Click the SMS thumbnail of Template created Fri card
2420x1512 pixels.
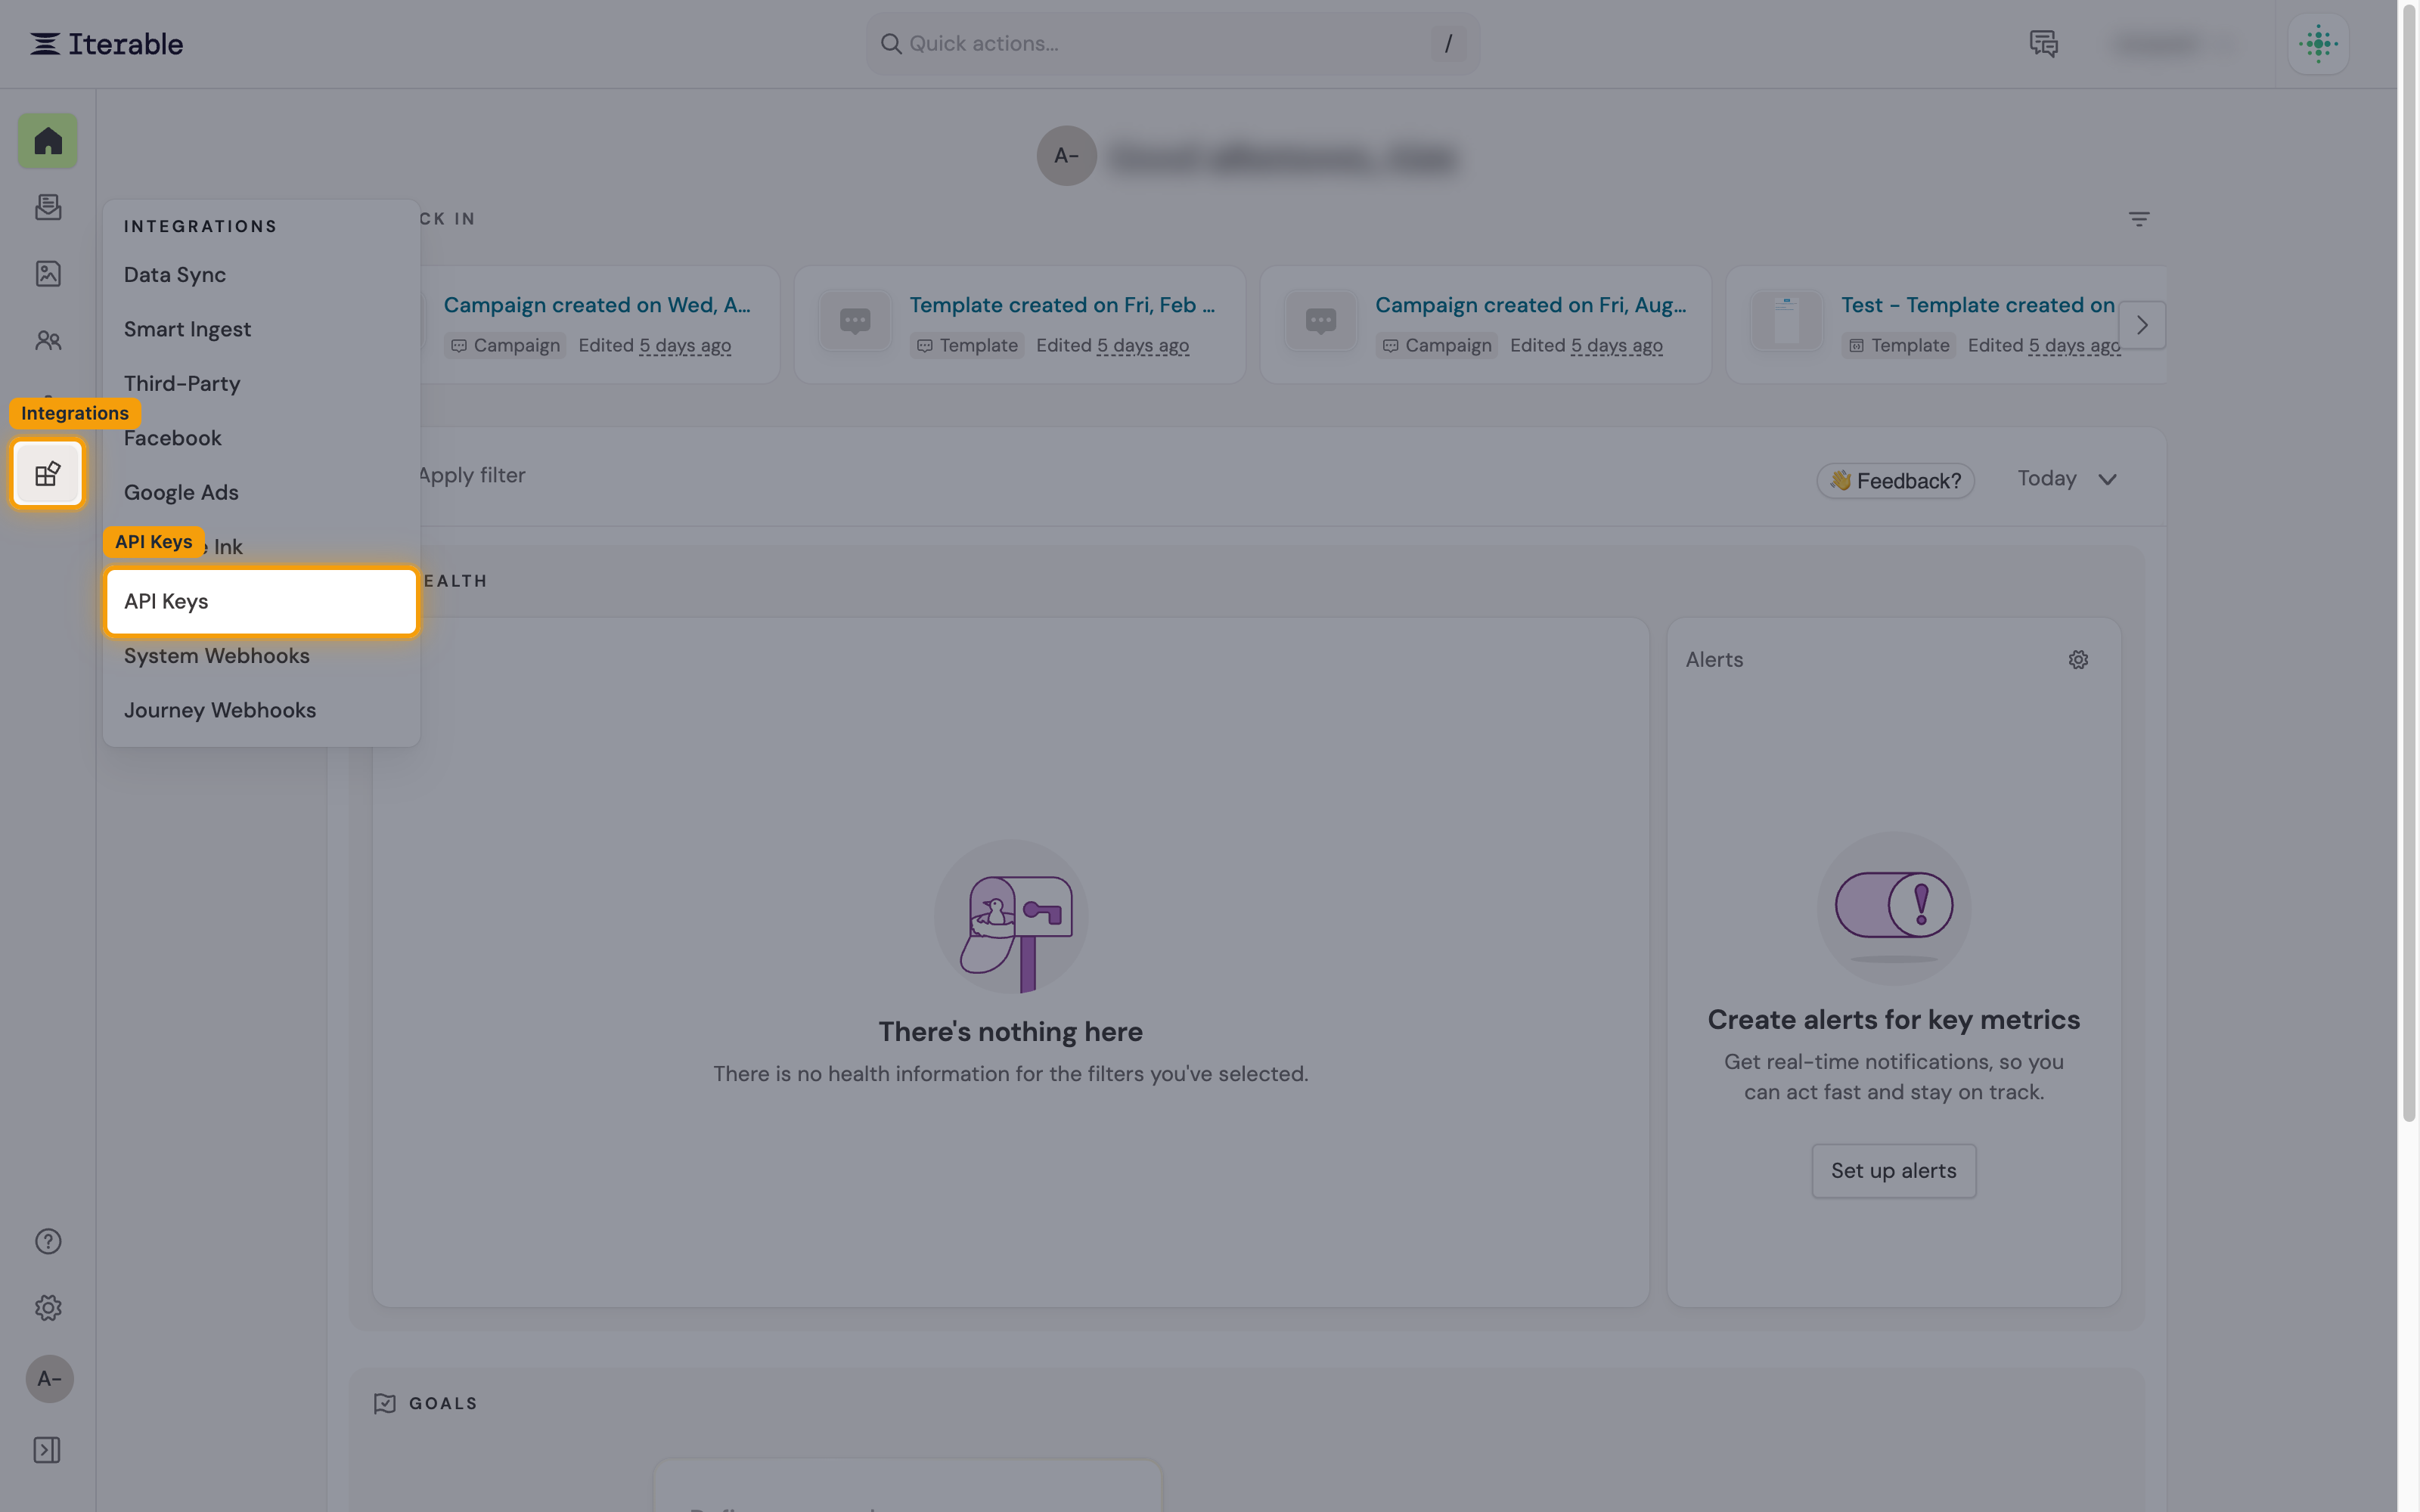(855, 321)
